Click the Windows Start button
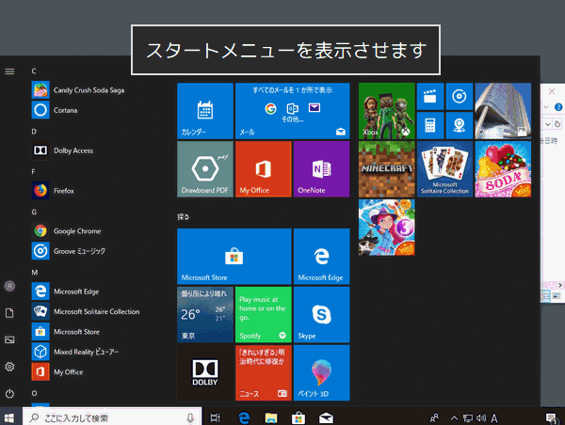This screenshot has width=565, height=425. [x=10, y=417]
